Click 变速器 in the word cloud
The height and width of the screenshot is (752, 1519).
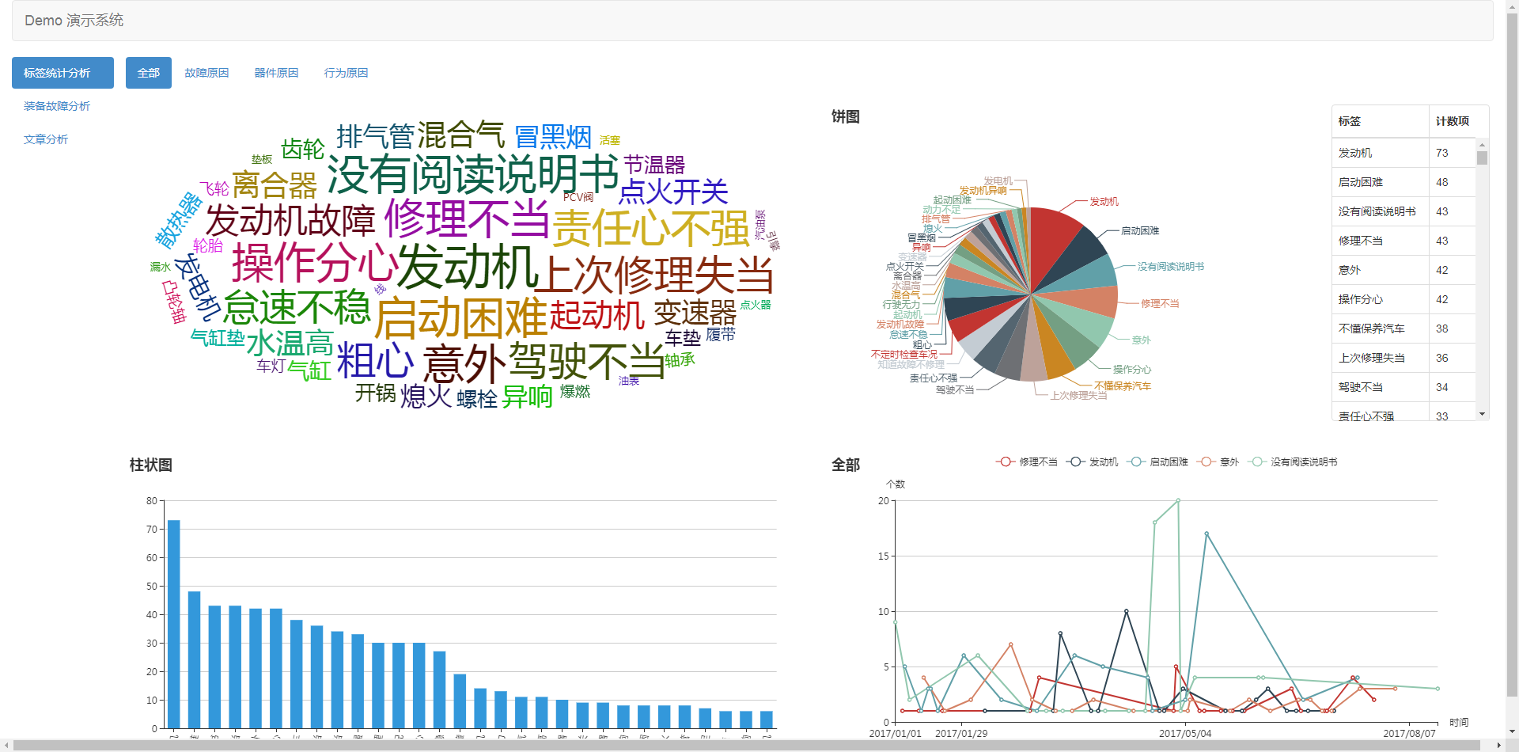point(695,313)
